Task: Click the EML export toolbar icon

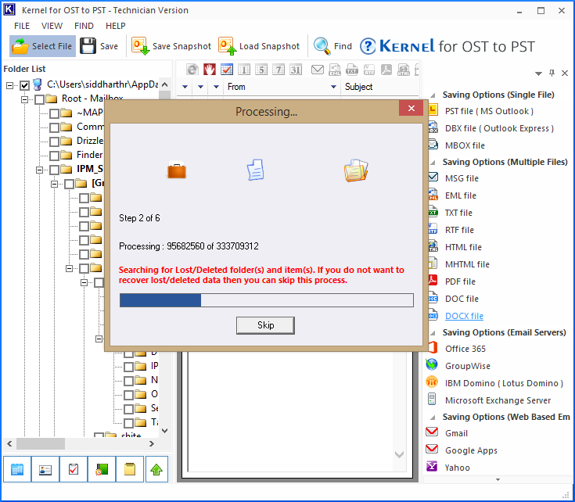Action: coord(335,70)
